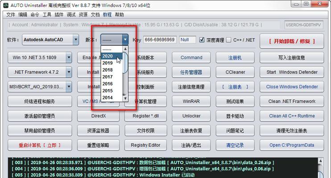Viewport: 331px width, 178px height.
Task: Click the Key field 666-69696969
Action: click(160, 40)
